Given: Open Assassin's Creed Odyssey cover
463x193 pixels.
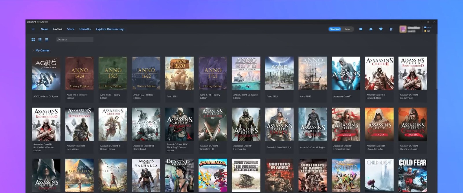Looking at the screenshot, I should (x=113, y=175).
